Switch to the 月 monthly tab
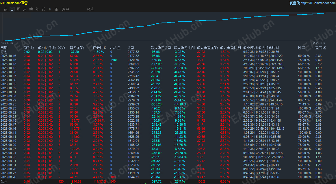This screenshot has height=184, width=336. point(25,10)
